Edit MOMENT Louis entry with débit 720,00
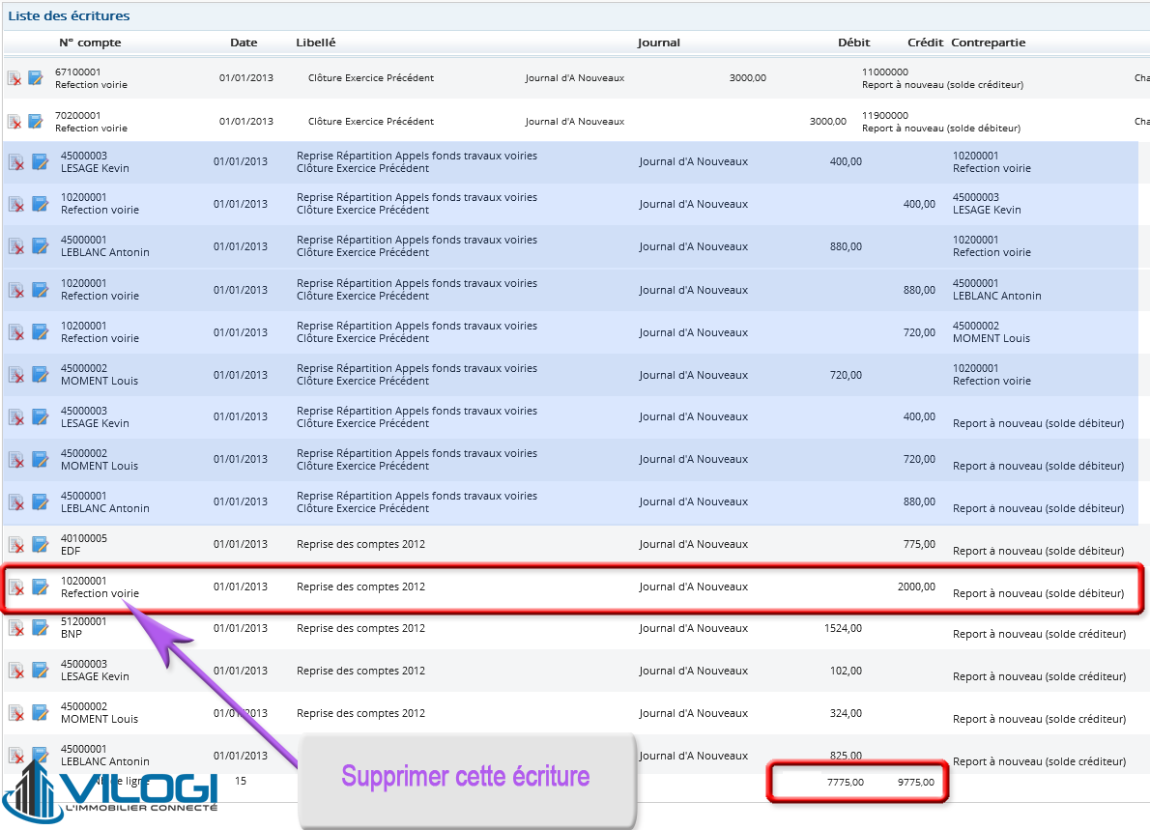 tap(41, 374)
